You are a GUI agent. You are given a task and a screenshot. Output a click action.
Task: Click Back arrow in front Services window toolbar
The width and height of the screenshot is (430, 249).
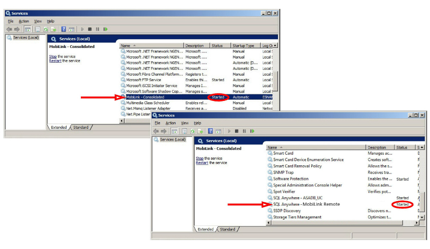click(156, 131)
